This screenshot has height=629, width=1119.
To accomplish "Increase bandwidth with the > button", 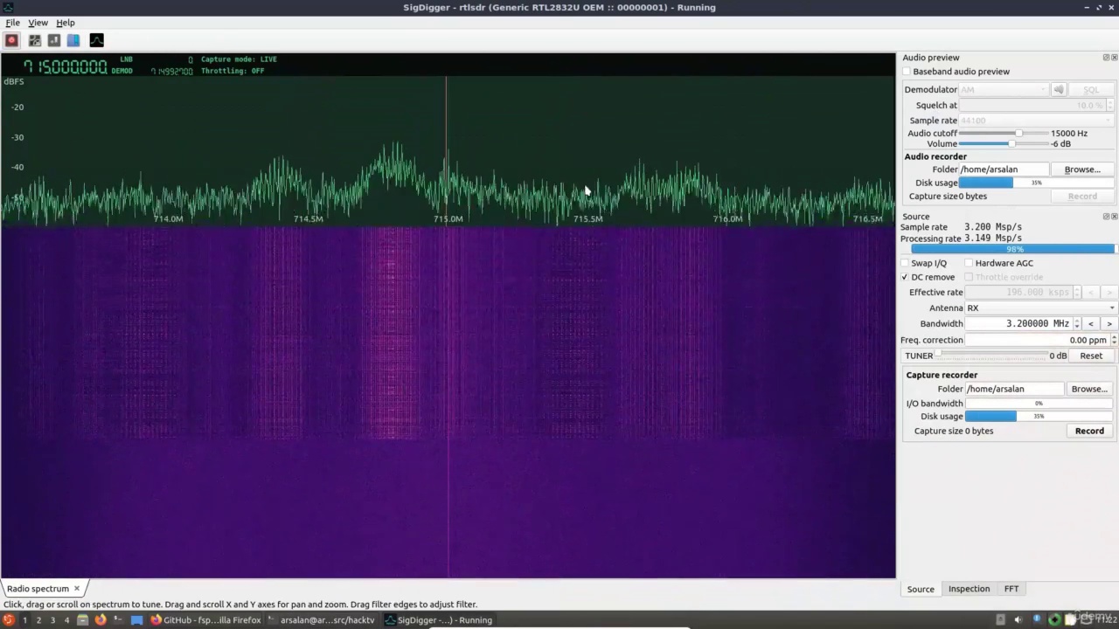I will tap(1109, 323).
